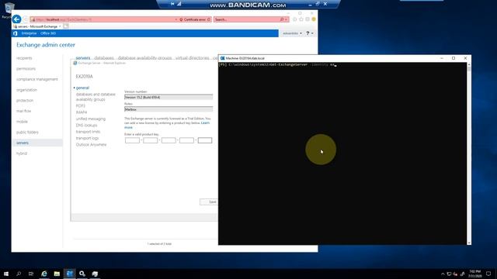Screen dimensions: 497x279
Task: Select unified messaging in server properties
Action: click(91, 119)
